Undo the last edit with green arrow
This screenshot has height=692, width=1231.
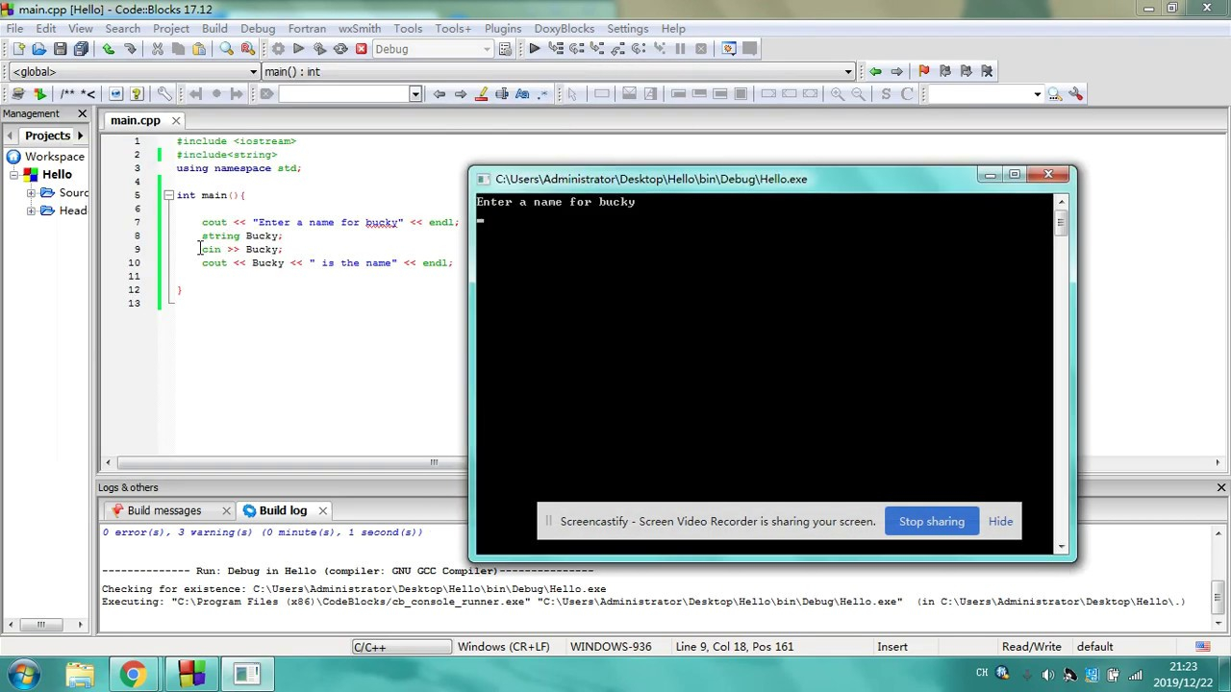click(x=109, y=49)
